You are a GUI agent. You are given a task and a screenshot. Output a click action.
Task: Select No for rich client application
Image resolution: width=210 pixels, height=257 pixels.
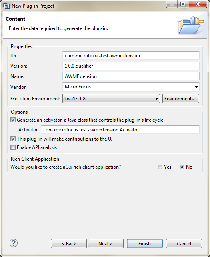182,167
